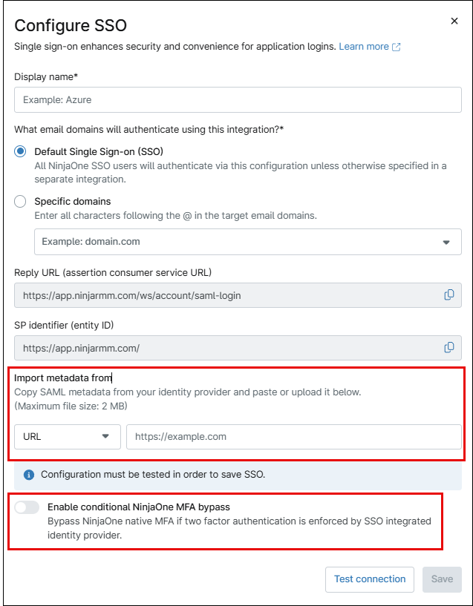The height and width of the screenshot is (606, 473).
Task: Click the disabled Save button
Action: [x=442, y=579]
